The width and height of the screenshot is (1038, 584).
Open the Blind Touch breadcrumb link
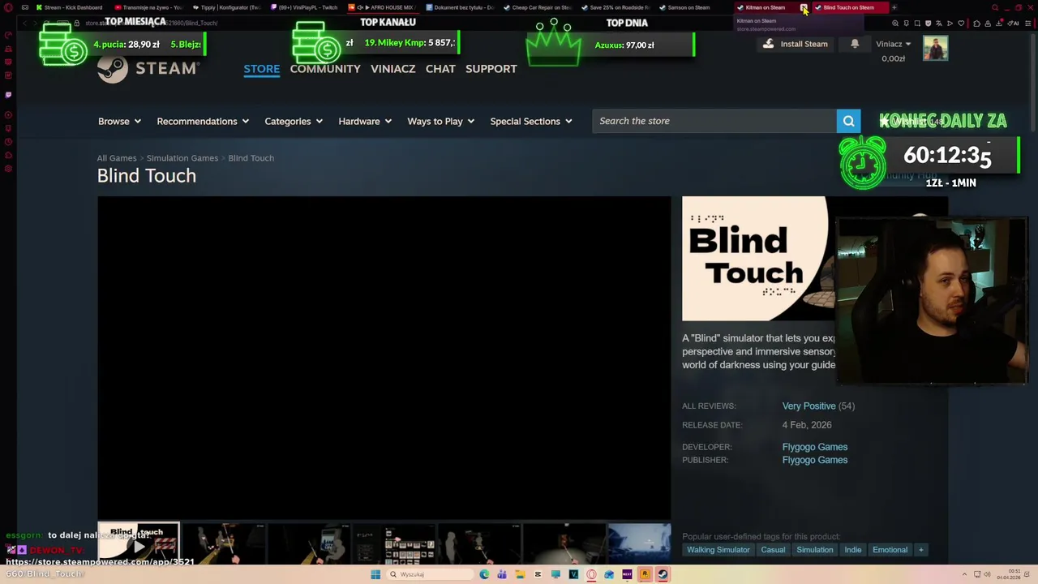coord(251,158)
